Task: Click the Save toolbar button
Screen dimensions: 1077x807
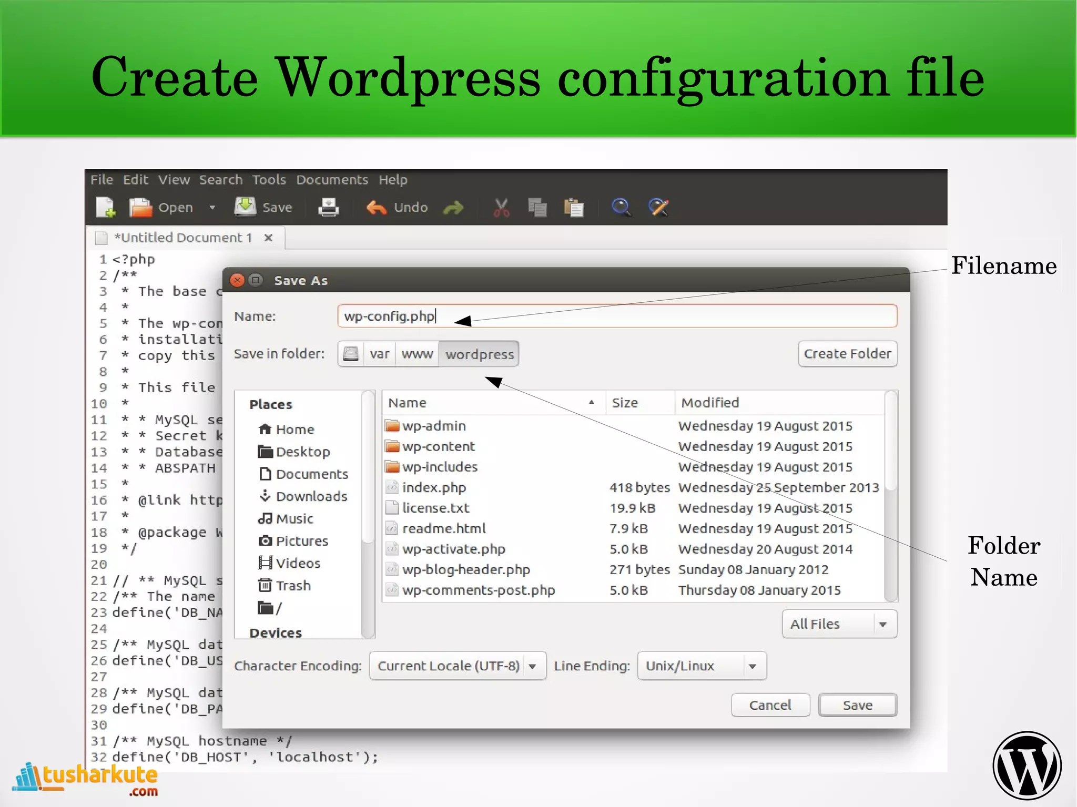Action: 263,207
